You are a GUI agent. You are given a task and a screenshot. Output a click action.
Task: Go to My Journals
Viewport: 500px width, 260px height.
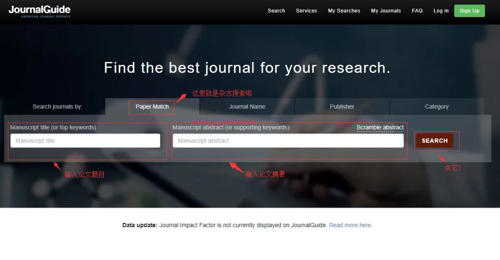pyautogui.click(x=386, y=11)
